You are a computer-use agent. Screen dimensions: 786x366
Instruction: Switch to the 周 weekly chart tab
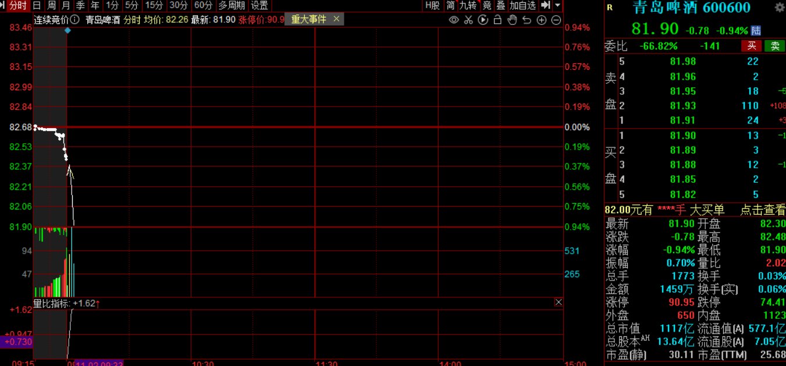tap(51, 5)
